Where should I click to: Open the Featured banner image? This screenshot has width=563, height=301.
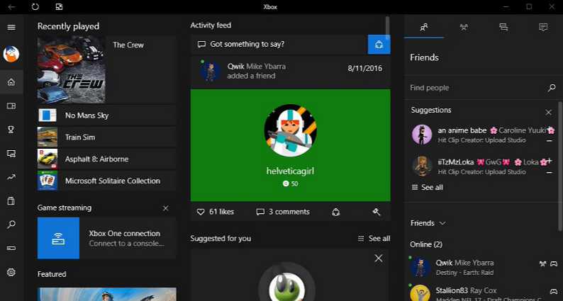click(x=106, y=294)
